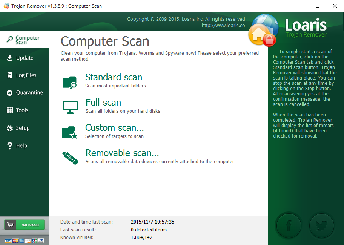Click the Trojan Remover title bar app icon

point(6,6)
